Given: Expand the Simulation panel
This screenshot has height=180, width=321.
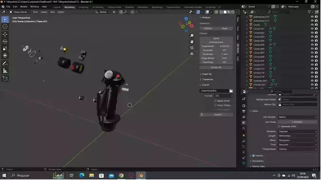Looking at the screenshot, I should pyautogui.click(x=257, y=161).
